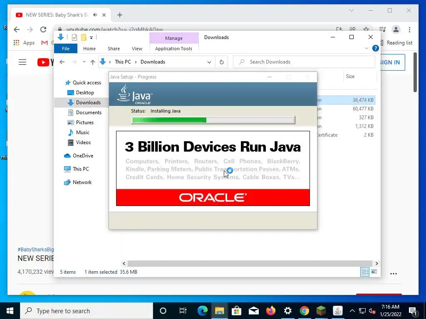
Task: Launch Microsoft Store from the taskbar
Action: coord(237,311)
